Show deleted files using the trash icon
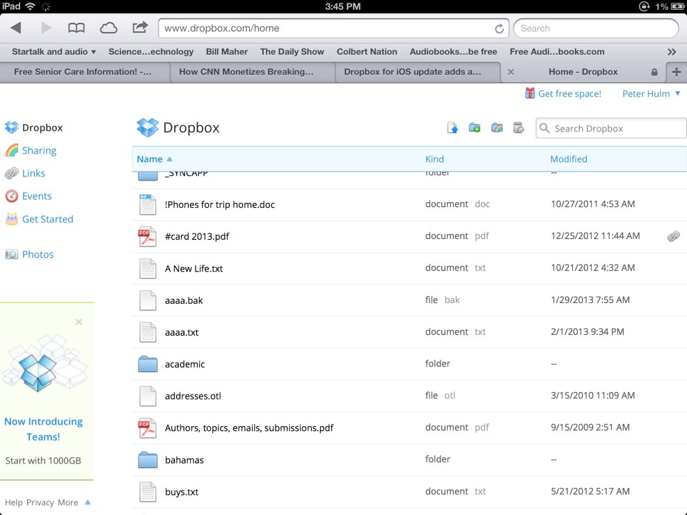The width and height of the screenshot is (687, 515). coord(519,128)
